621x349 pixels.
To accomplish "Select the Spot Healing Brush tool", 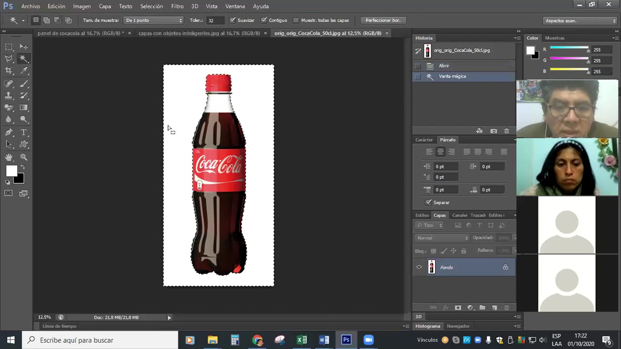I will pyautogui.click(x=9, y=83).
